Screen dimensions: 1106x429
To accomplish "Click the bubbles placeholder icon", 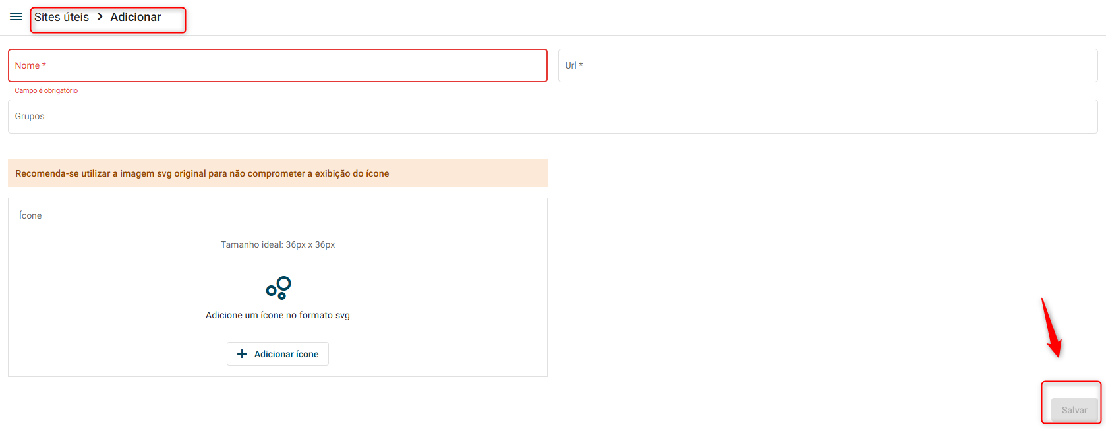I will click(278, 288).
